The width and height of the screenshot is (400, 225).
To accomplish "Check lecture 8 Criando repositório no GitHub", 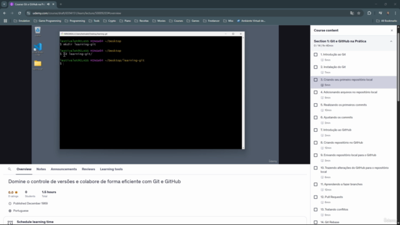I will tap(316, 143).
